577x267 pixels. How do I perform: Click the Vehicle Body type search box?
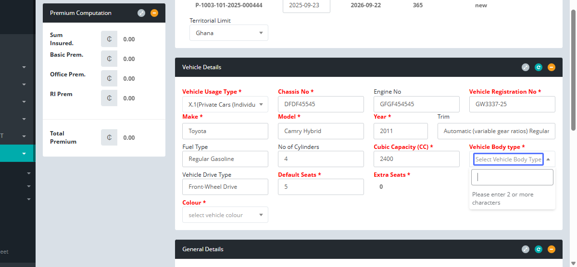(512, 177)
